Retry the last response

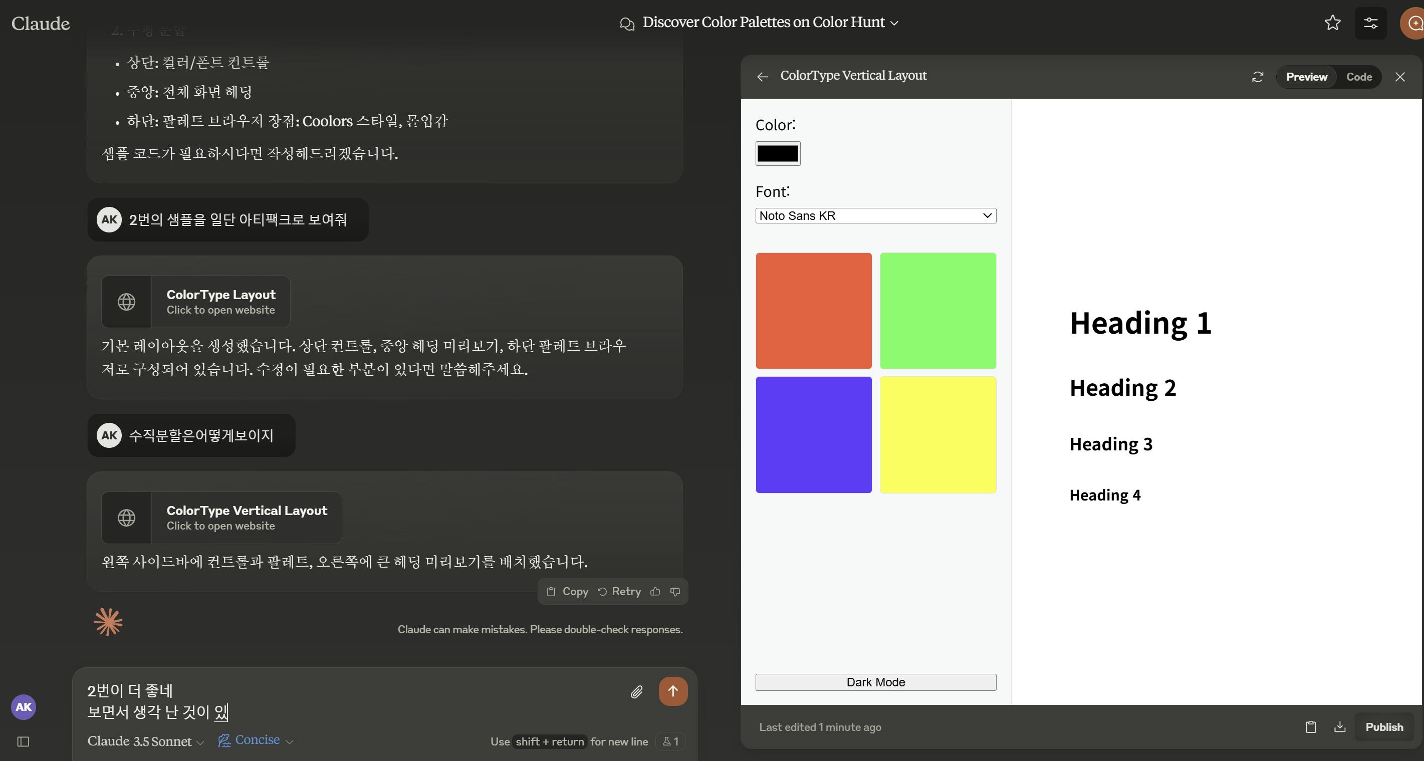(619, 591)
